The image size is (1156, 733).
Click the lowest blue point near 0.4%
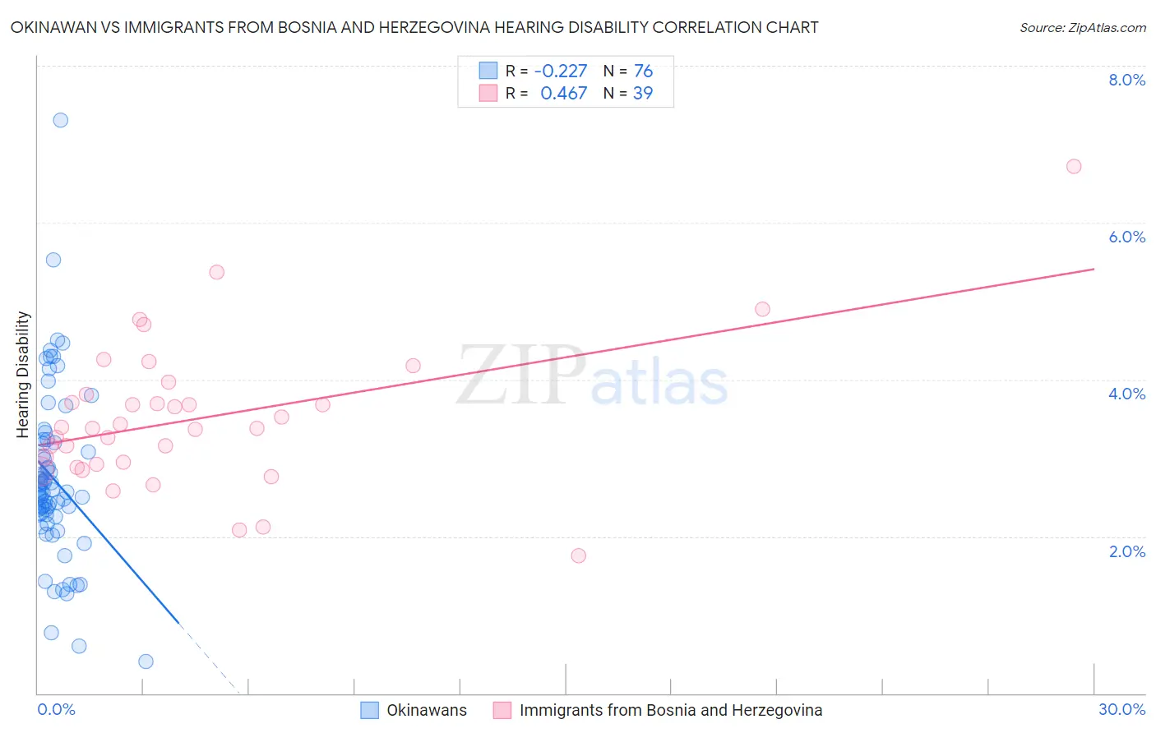point(146,662)
